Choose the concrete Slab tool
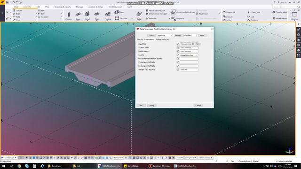Image resolution: width=301 pixels, height=169 pixels. 97,14
